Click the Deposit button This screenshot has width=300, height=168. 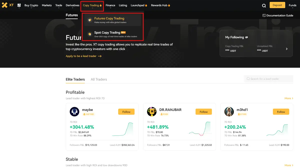click(x=277, y=5)
